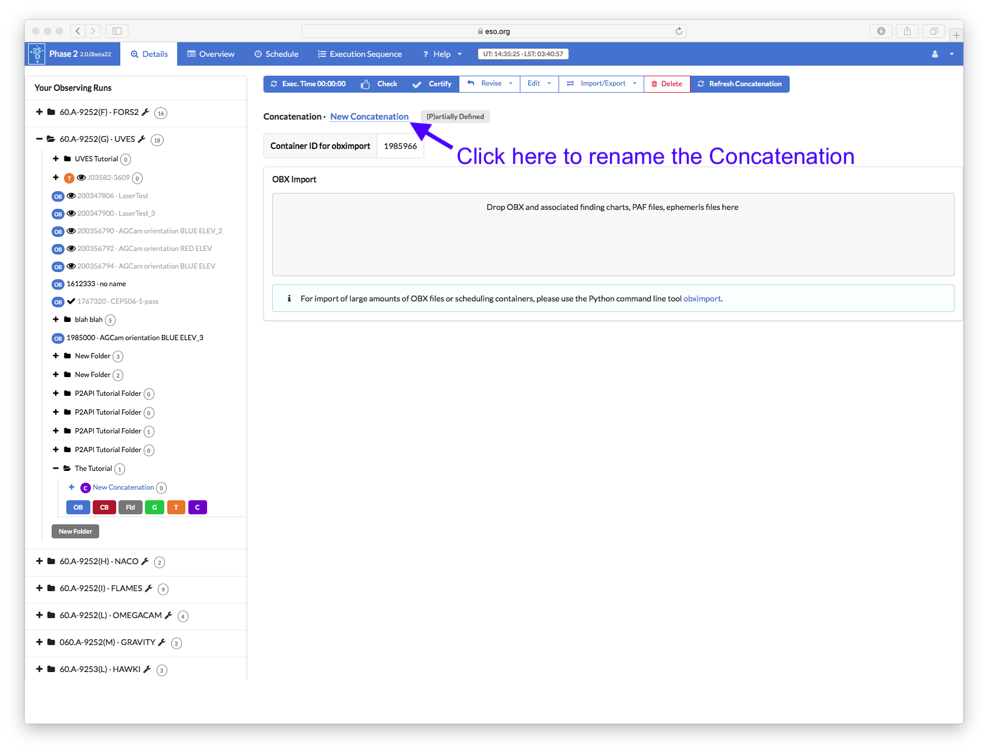Open the Import/Export dropdown
988x753 pixels.
pos(601,84)
